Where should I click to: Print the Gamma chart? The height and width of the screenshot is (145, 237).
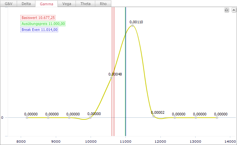pyautogui.click(x=226, y=10)
